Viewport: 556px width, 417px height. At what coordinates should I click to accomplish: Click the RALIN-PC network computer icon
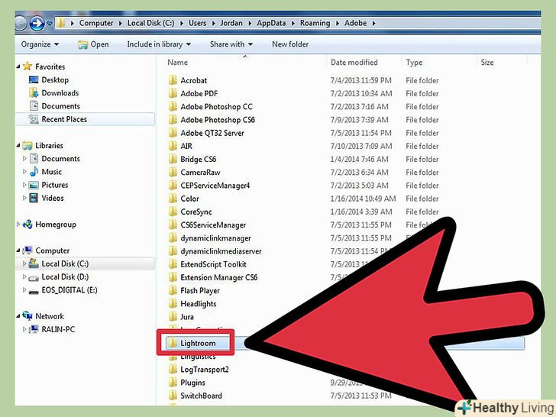(x=34, y=329)
